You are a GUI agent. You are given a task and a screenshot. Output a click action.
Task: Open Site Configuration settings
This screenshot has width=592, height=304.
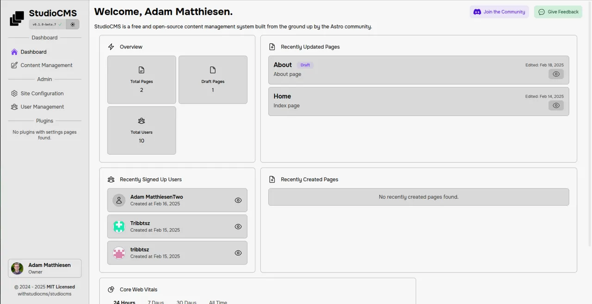(x=42, y=93)
